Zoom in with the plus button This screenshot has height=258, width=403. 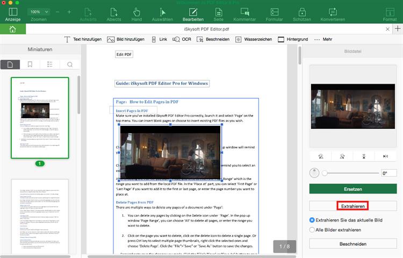pos(69,12)
